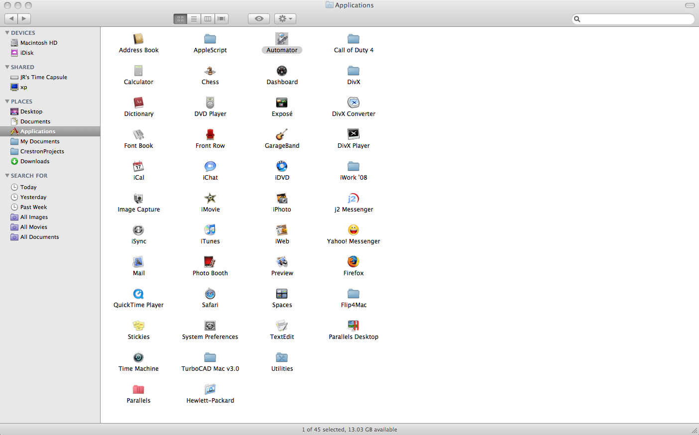Click the Quick Look eye button
Image resolution: width=699 pixels, height=435 pixels.
(x=259, y=18)
